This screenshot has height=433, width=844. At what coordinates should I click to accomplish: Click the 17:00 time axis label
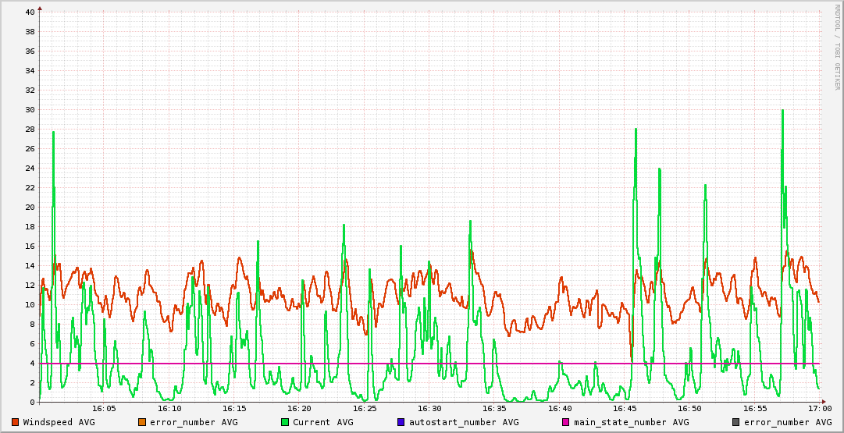[x=820, y=409]
